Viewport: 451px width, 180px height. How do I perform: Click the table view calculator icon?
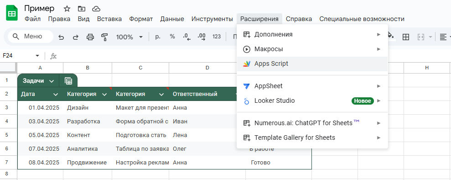point(68,81)
